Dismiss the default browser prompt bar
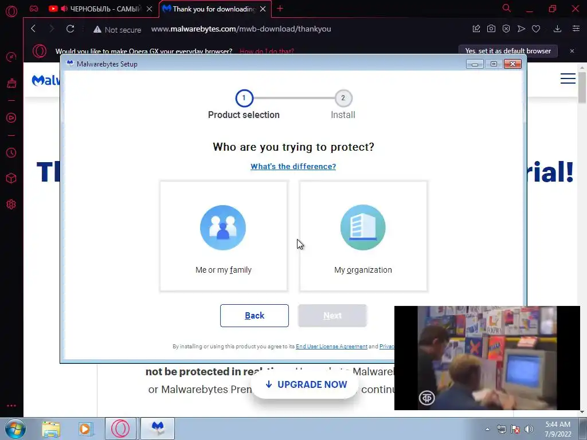This screenshot has width=587, height=440. point(572,51)
